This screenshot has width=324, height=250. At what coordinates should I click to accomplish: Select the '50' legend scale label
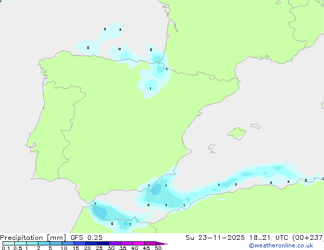[x=158, y=248]
